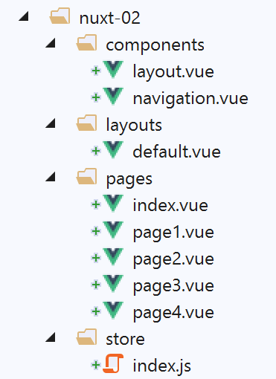Click the Vue icon beside page4.vue
Viewport: 276px width, 379px height.
tap(113, 311)
